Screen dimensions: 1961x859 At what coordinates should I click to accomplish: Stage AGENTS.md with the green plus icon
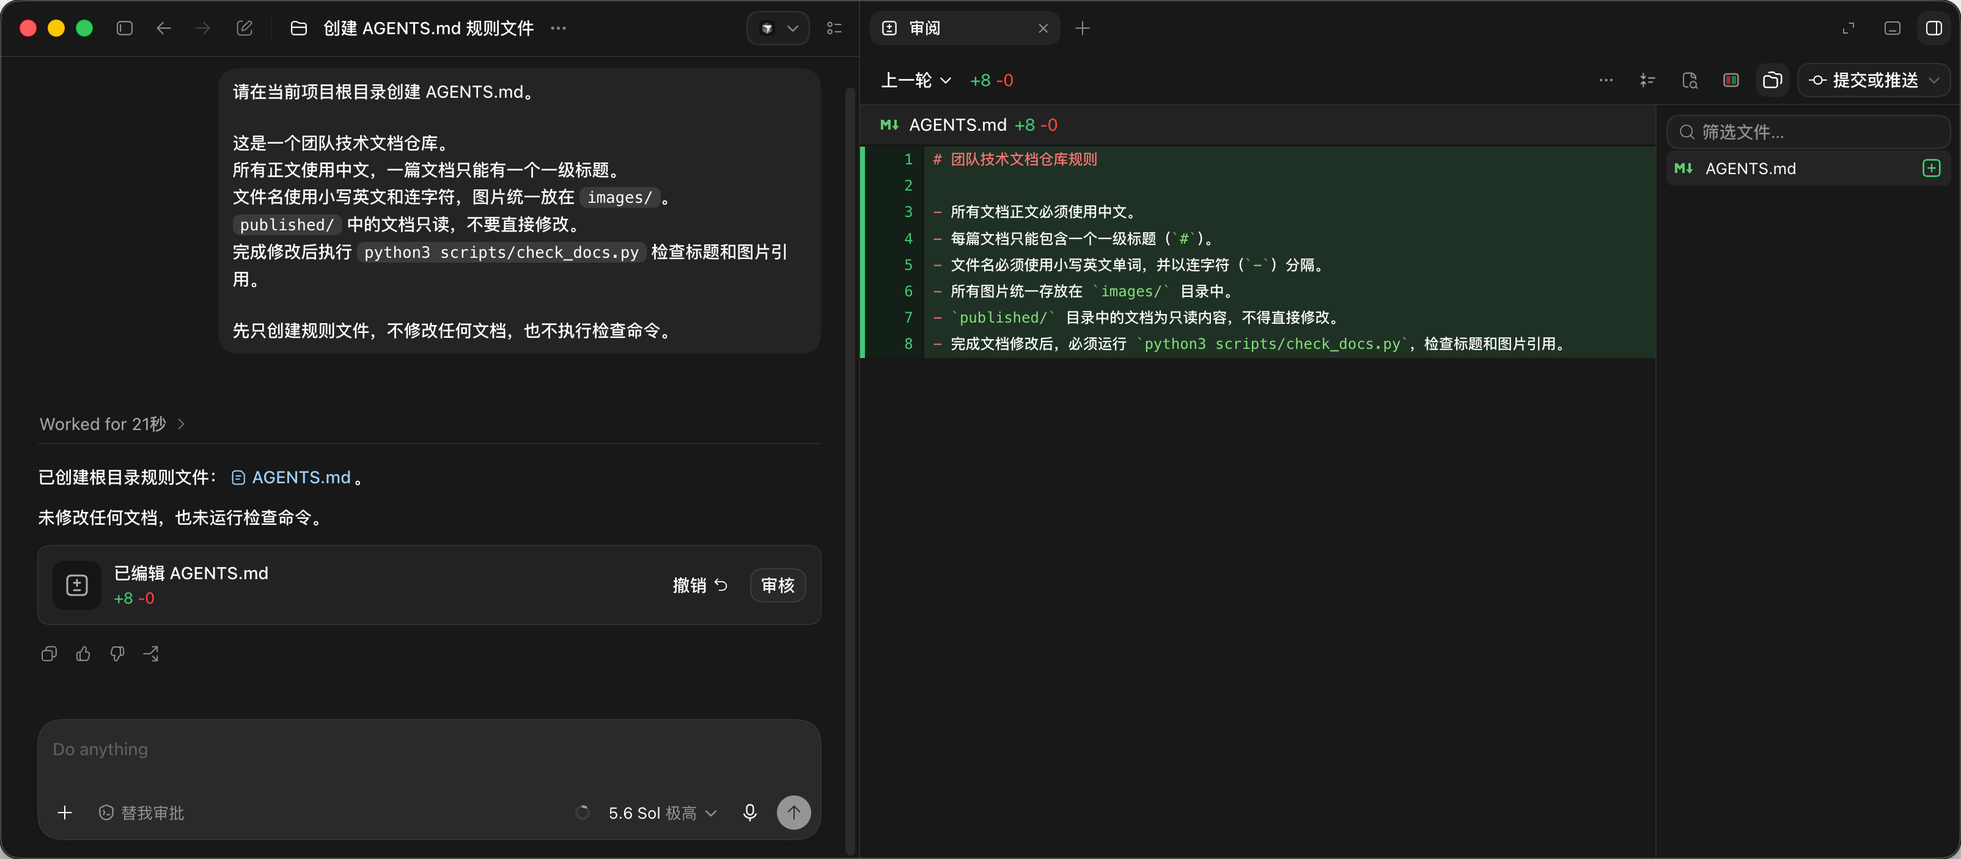pyautogui.click(x=1931, y=168)
